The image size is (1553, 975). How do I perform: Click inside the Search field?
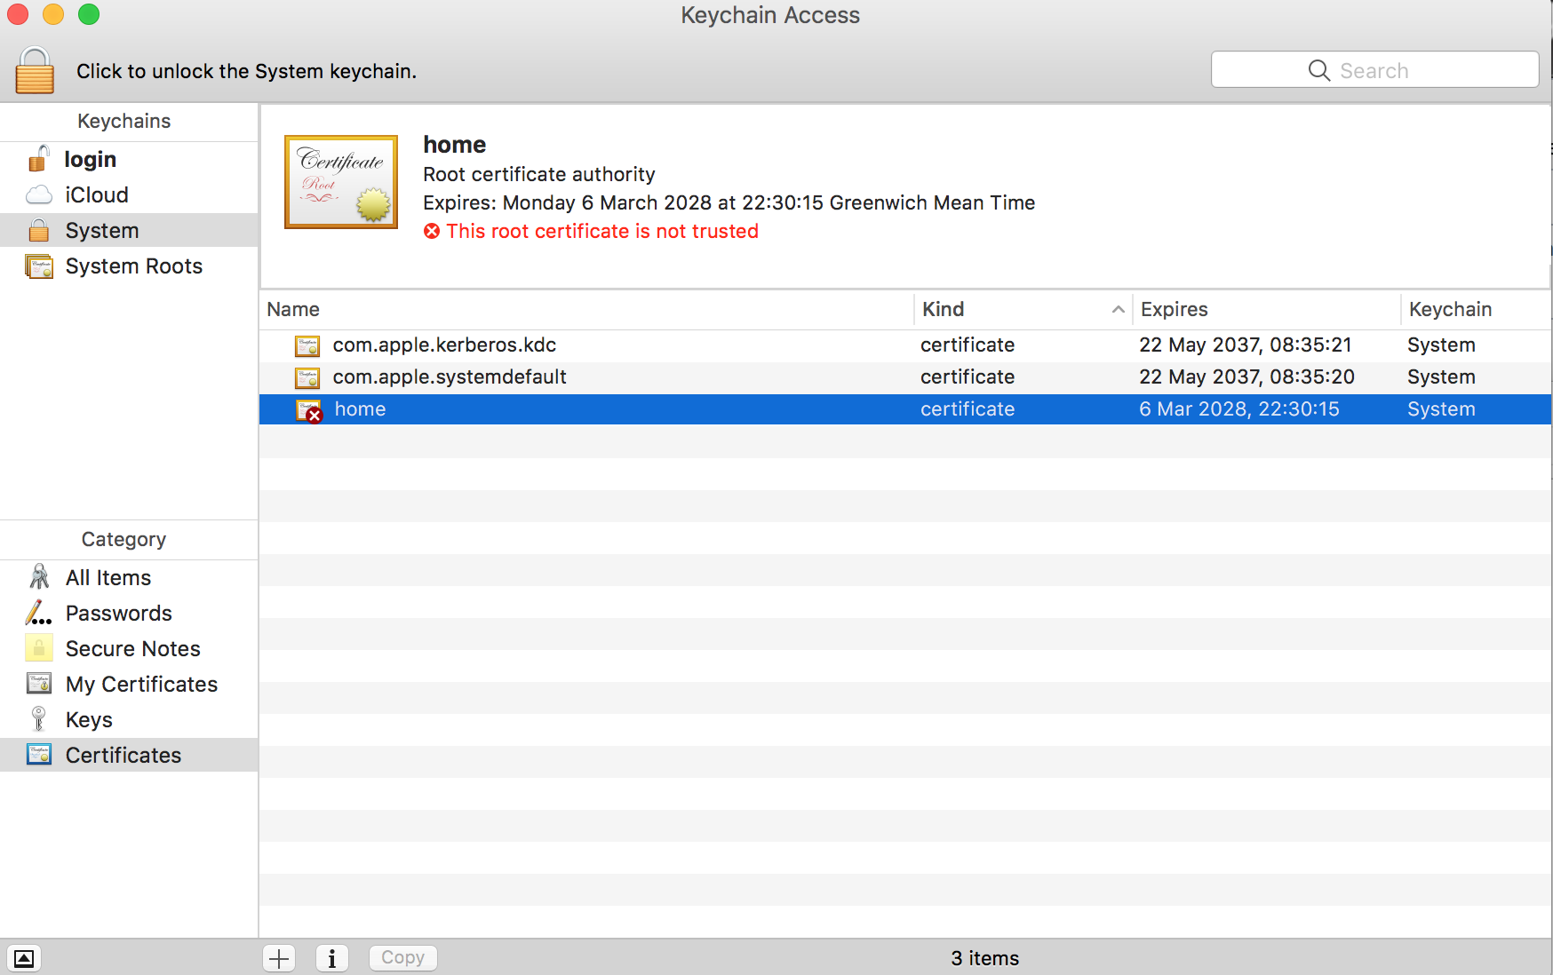pos(1374,69)
